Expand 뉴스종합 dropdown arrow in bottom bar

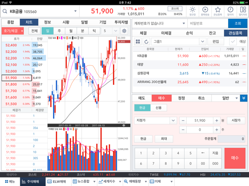pyautogui.click(x=94, y=182)
